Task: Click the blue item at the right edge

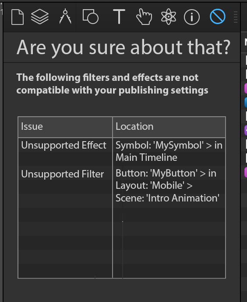Action: [x=246, y=102]
